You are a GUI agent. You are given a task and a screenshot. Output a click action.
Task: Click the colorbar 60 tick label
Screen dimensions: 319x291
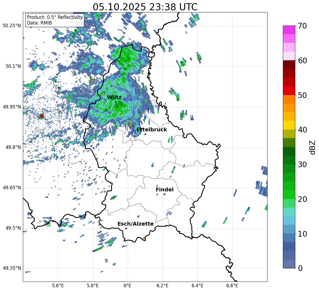[x=302, y=61]
